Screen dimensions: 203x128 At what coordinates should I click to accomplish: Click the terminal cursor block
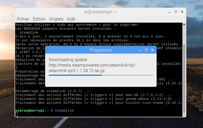16,114
